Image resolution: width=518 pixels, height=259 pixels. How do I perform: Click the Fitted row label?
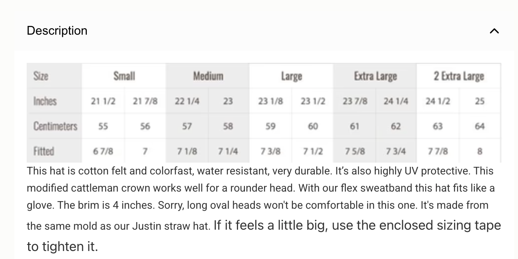pyautogui.click(x=44, y=151)
